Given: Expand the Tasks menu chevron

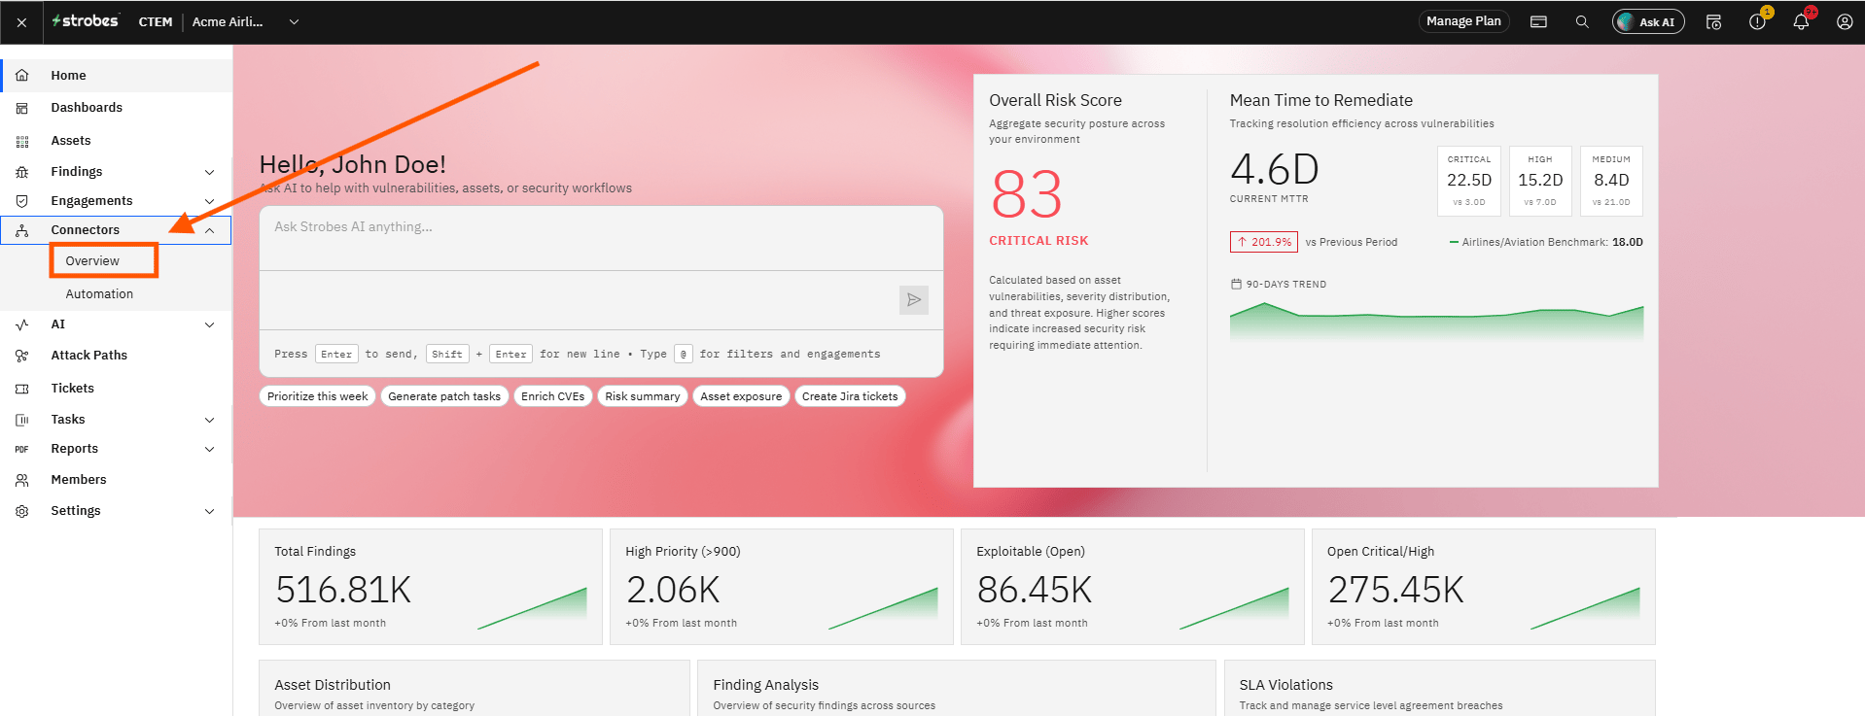Looking at the screenshot, I should pyautogui.click(x=209, y=420).
